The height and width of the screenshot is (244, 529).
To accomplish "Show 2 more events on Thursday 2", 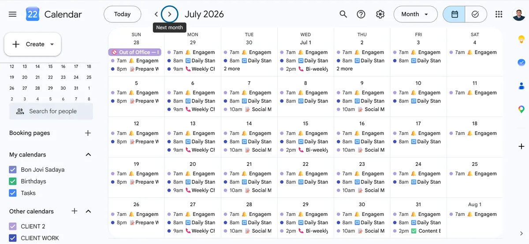I will [345, 69].
